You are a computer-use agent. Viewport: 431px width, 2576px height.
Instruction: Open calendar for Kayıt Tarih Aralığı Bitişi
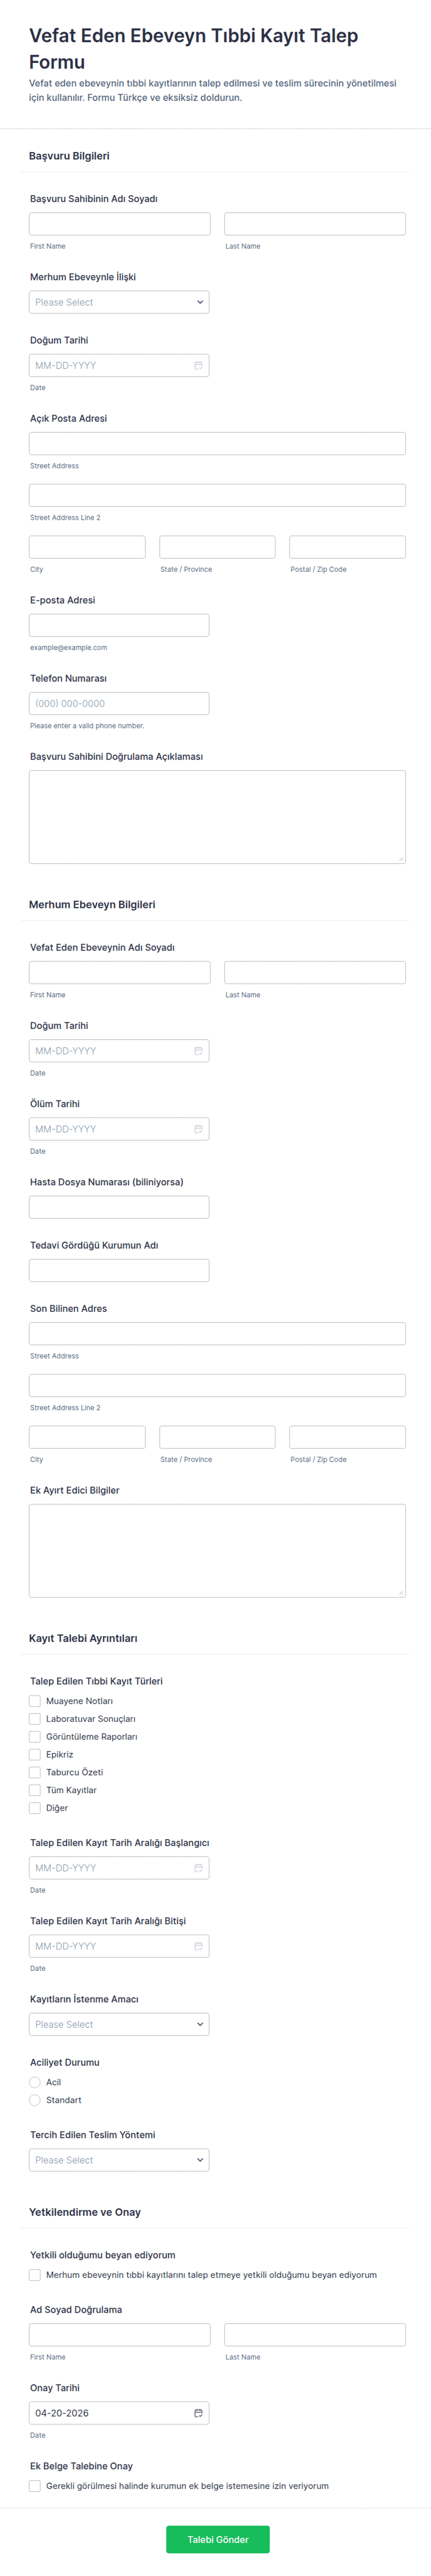(x=198, y=1946)
